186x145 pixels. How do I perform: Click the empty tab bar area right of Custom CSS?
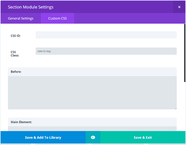coord(130,18)
